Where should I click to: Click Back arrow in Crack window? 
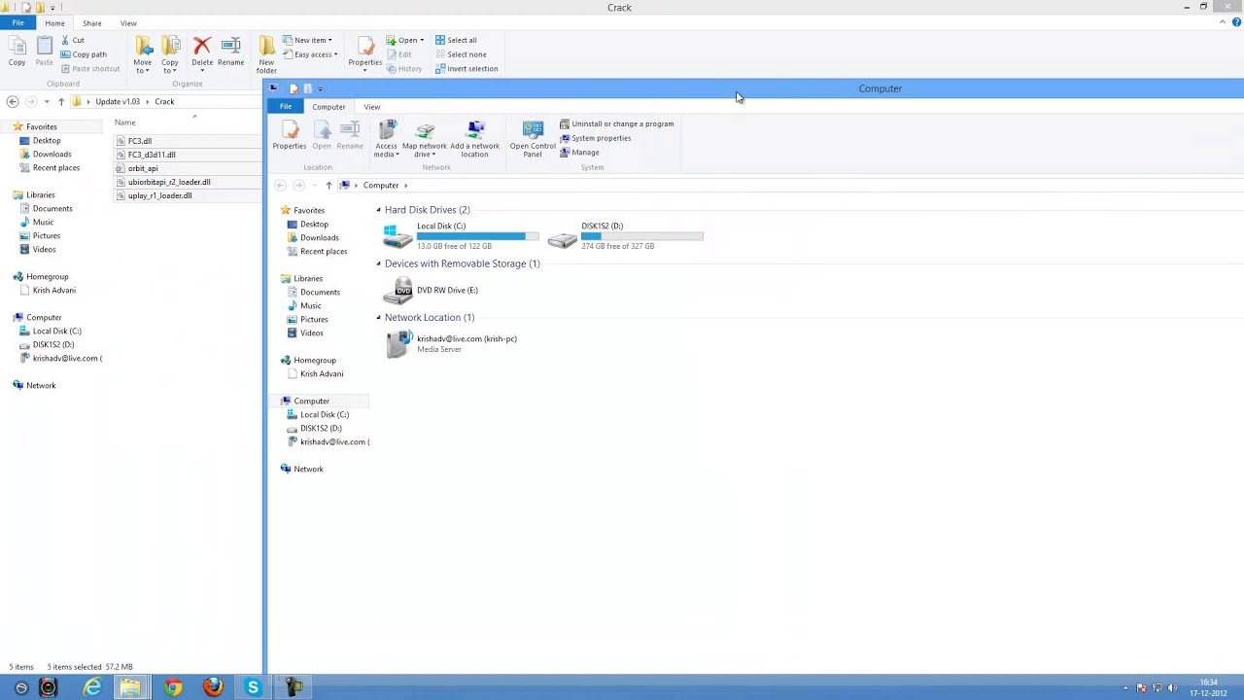(x=13, y=101)
